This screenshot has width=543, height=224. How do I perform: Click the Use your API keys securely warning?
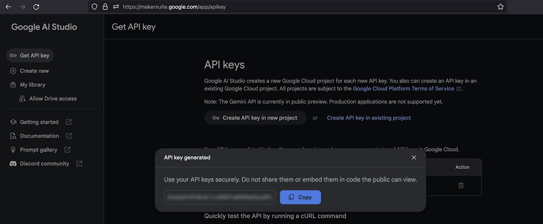click(x=291, y=180)
